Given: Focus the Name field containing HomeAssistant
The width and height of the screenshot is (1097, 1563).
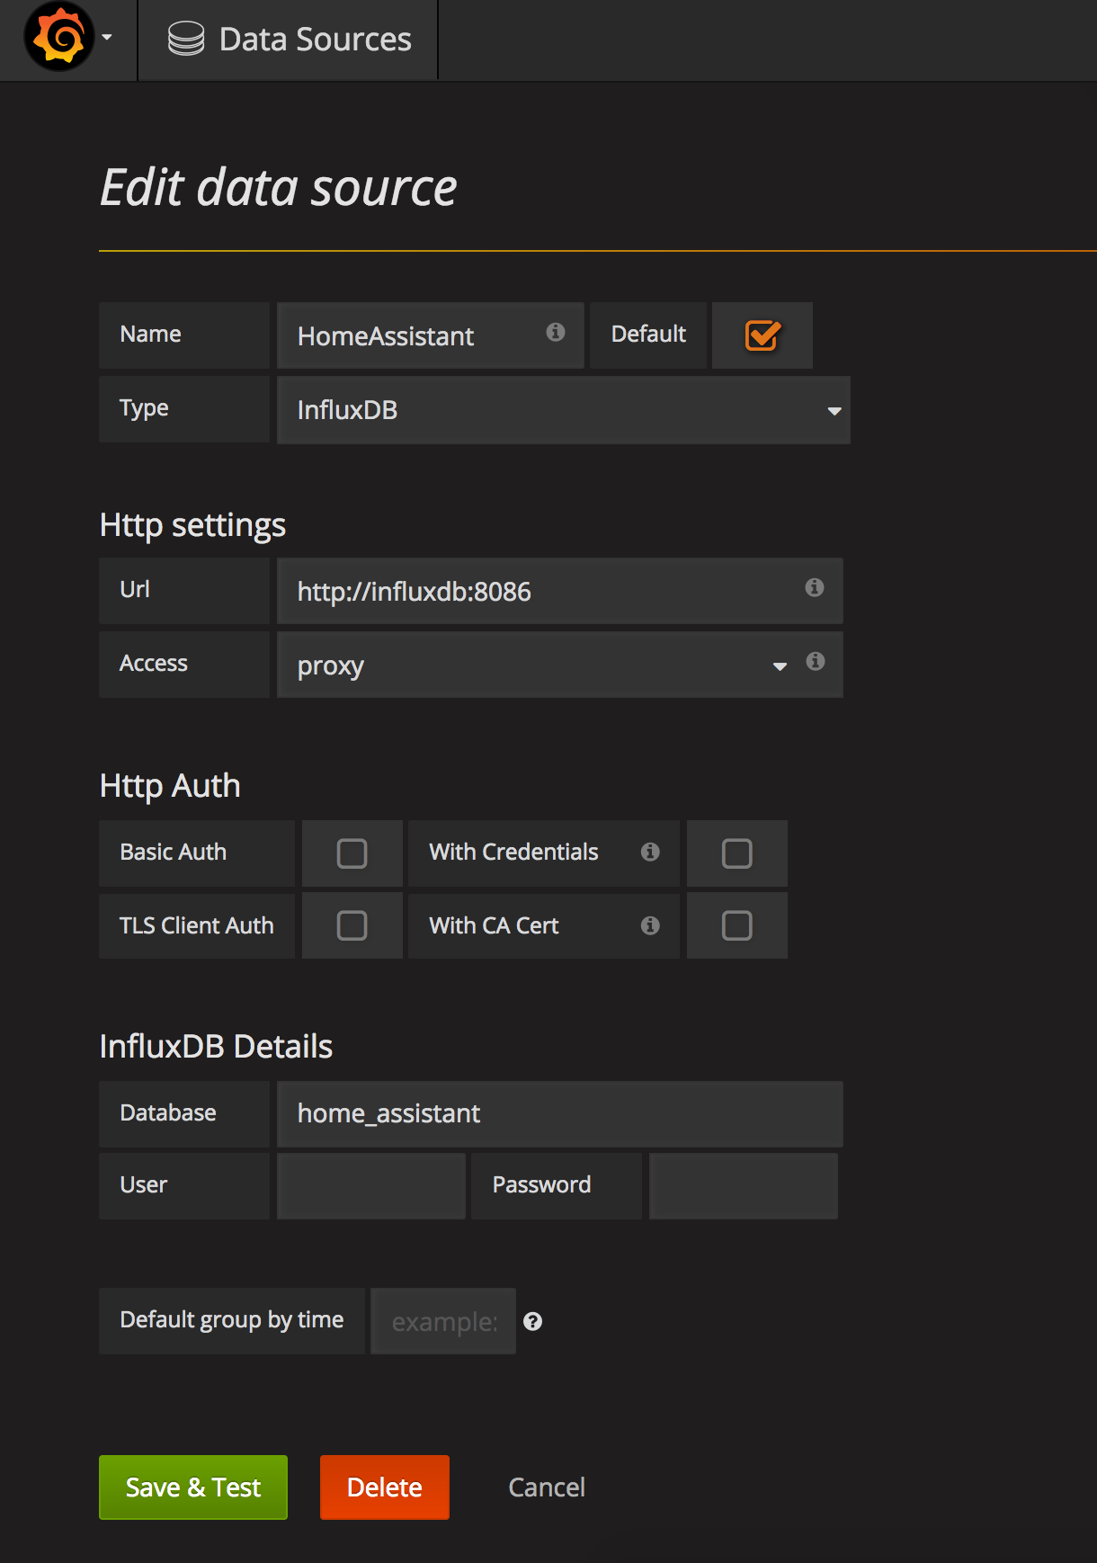Looking at the screenshot, I should (x=431, y=336).
